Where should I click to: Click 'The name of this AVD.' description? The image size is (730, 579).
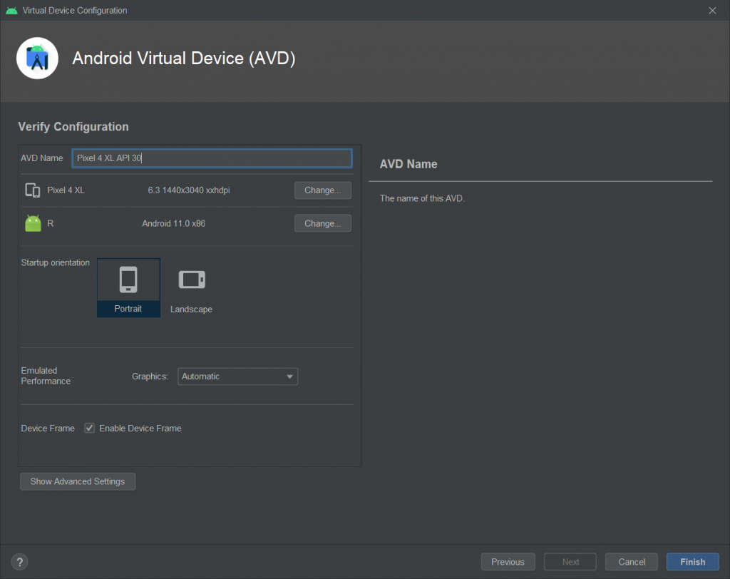pos(422,198)
